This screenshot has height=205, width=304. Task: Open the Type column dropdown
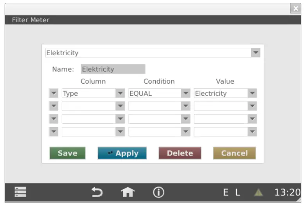point(120,94)
